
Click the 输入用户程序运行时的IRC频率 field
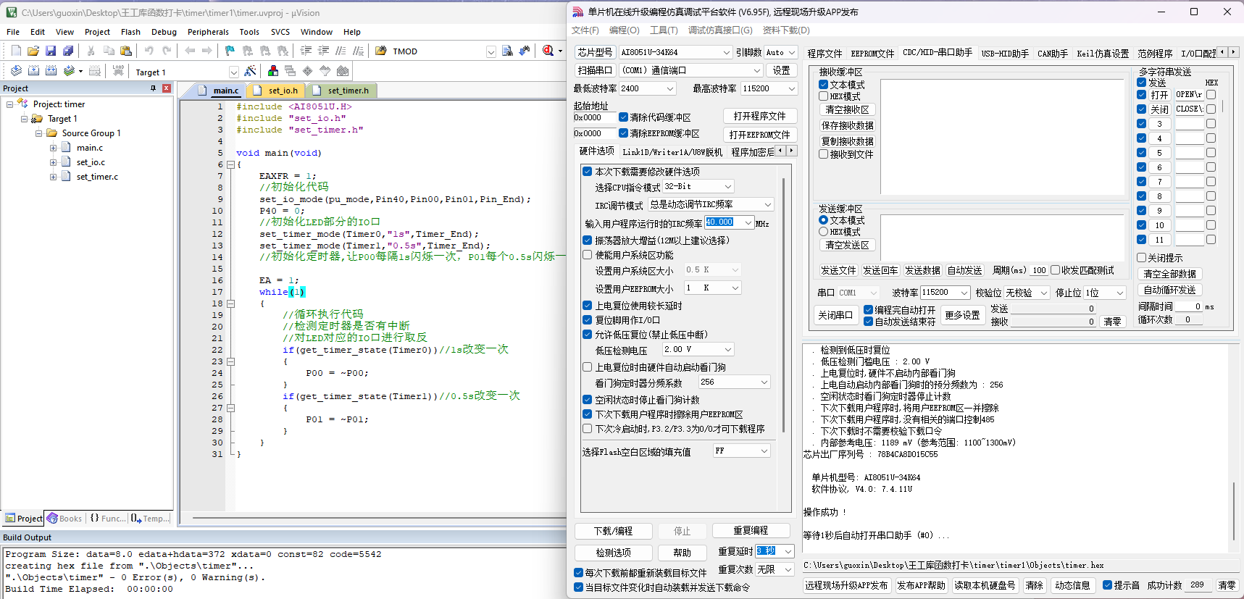[x=730, y=222]
